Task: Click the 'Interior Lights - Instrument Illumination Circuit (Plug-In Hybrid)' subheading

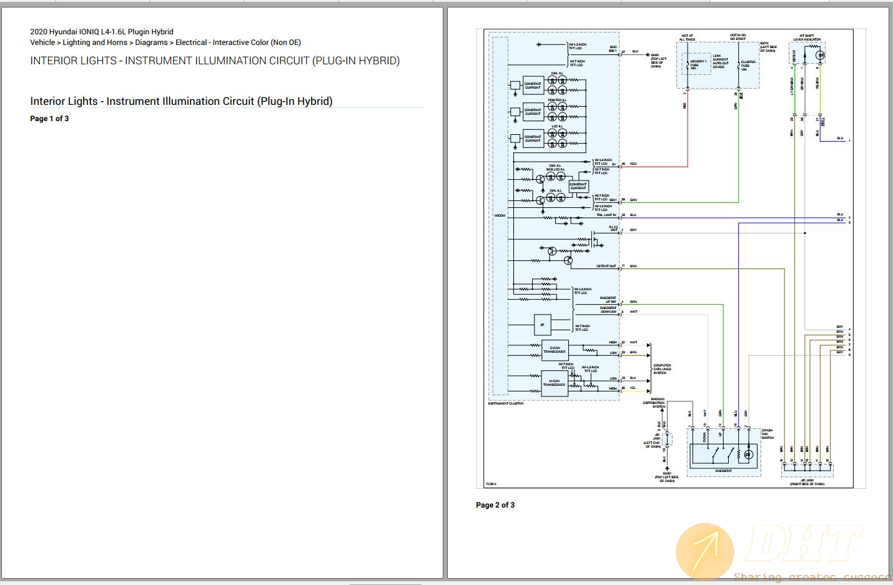Action: pyautogui.click(x=181, y=101)
